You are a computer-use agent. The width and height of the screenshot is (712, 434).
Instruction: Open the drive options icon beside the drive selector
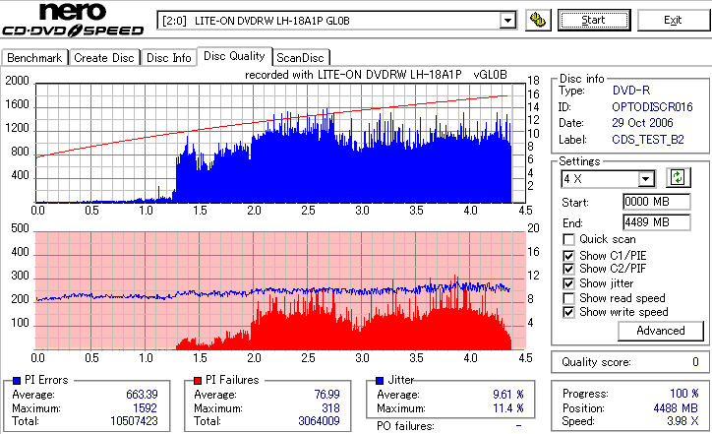(538, 21)
